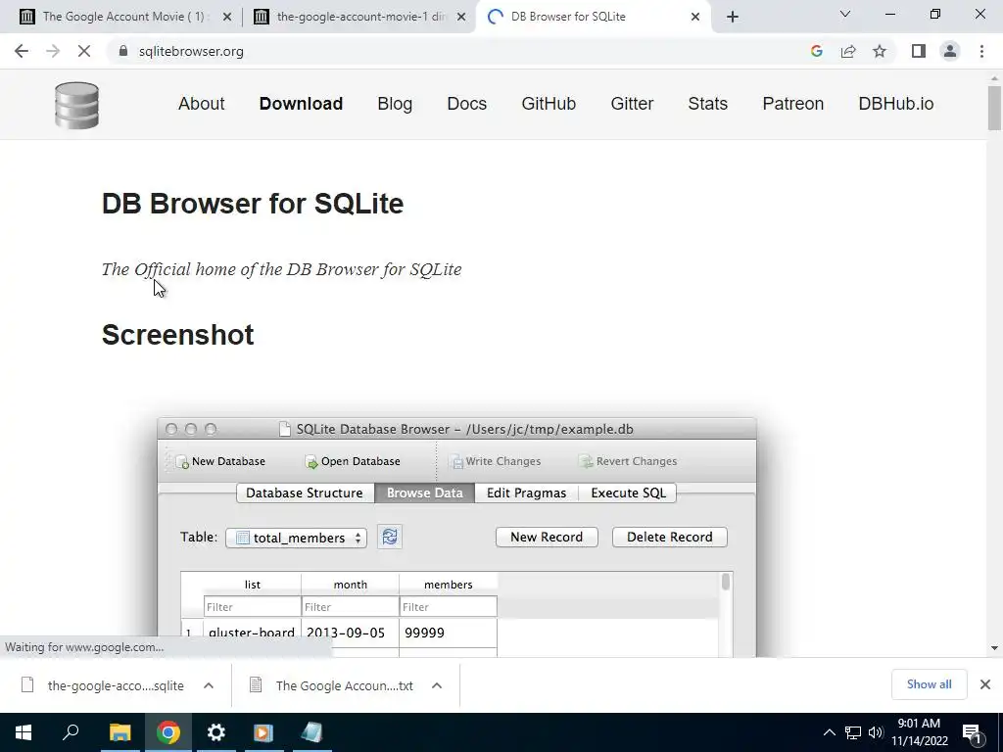
Task: Open the media player taskbar icon
Action: (x=263, y=732)
